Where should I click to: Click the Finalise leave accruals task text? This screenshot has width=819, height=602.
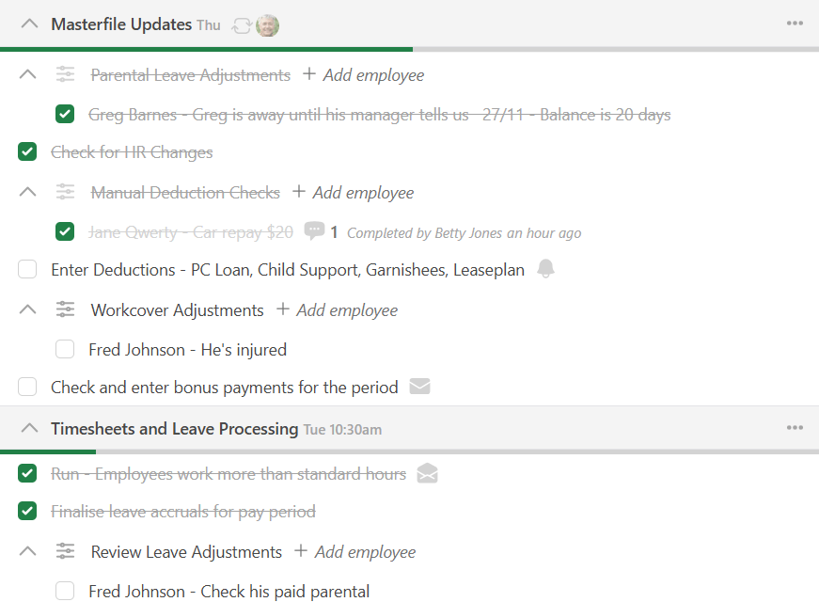[x=182, y=512]
